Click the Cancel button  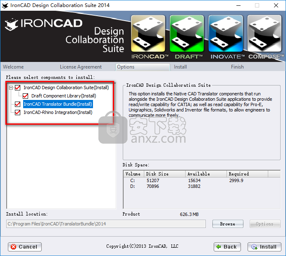25,247
